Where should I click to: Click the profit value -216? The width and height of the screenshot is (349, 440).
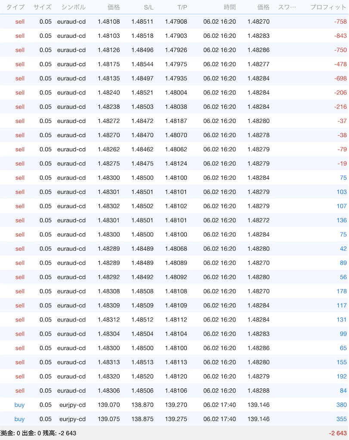click(x=340, y=107)
